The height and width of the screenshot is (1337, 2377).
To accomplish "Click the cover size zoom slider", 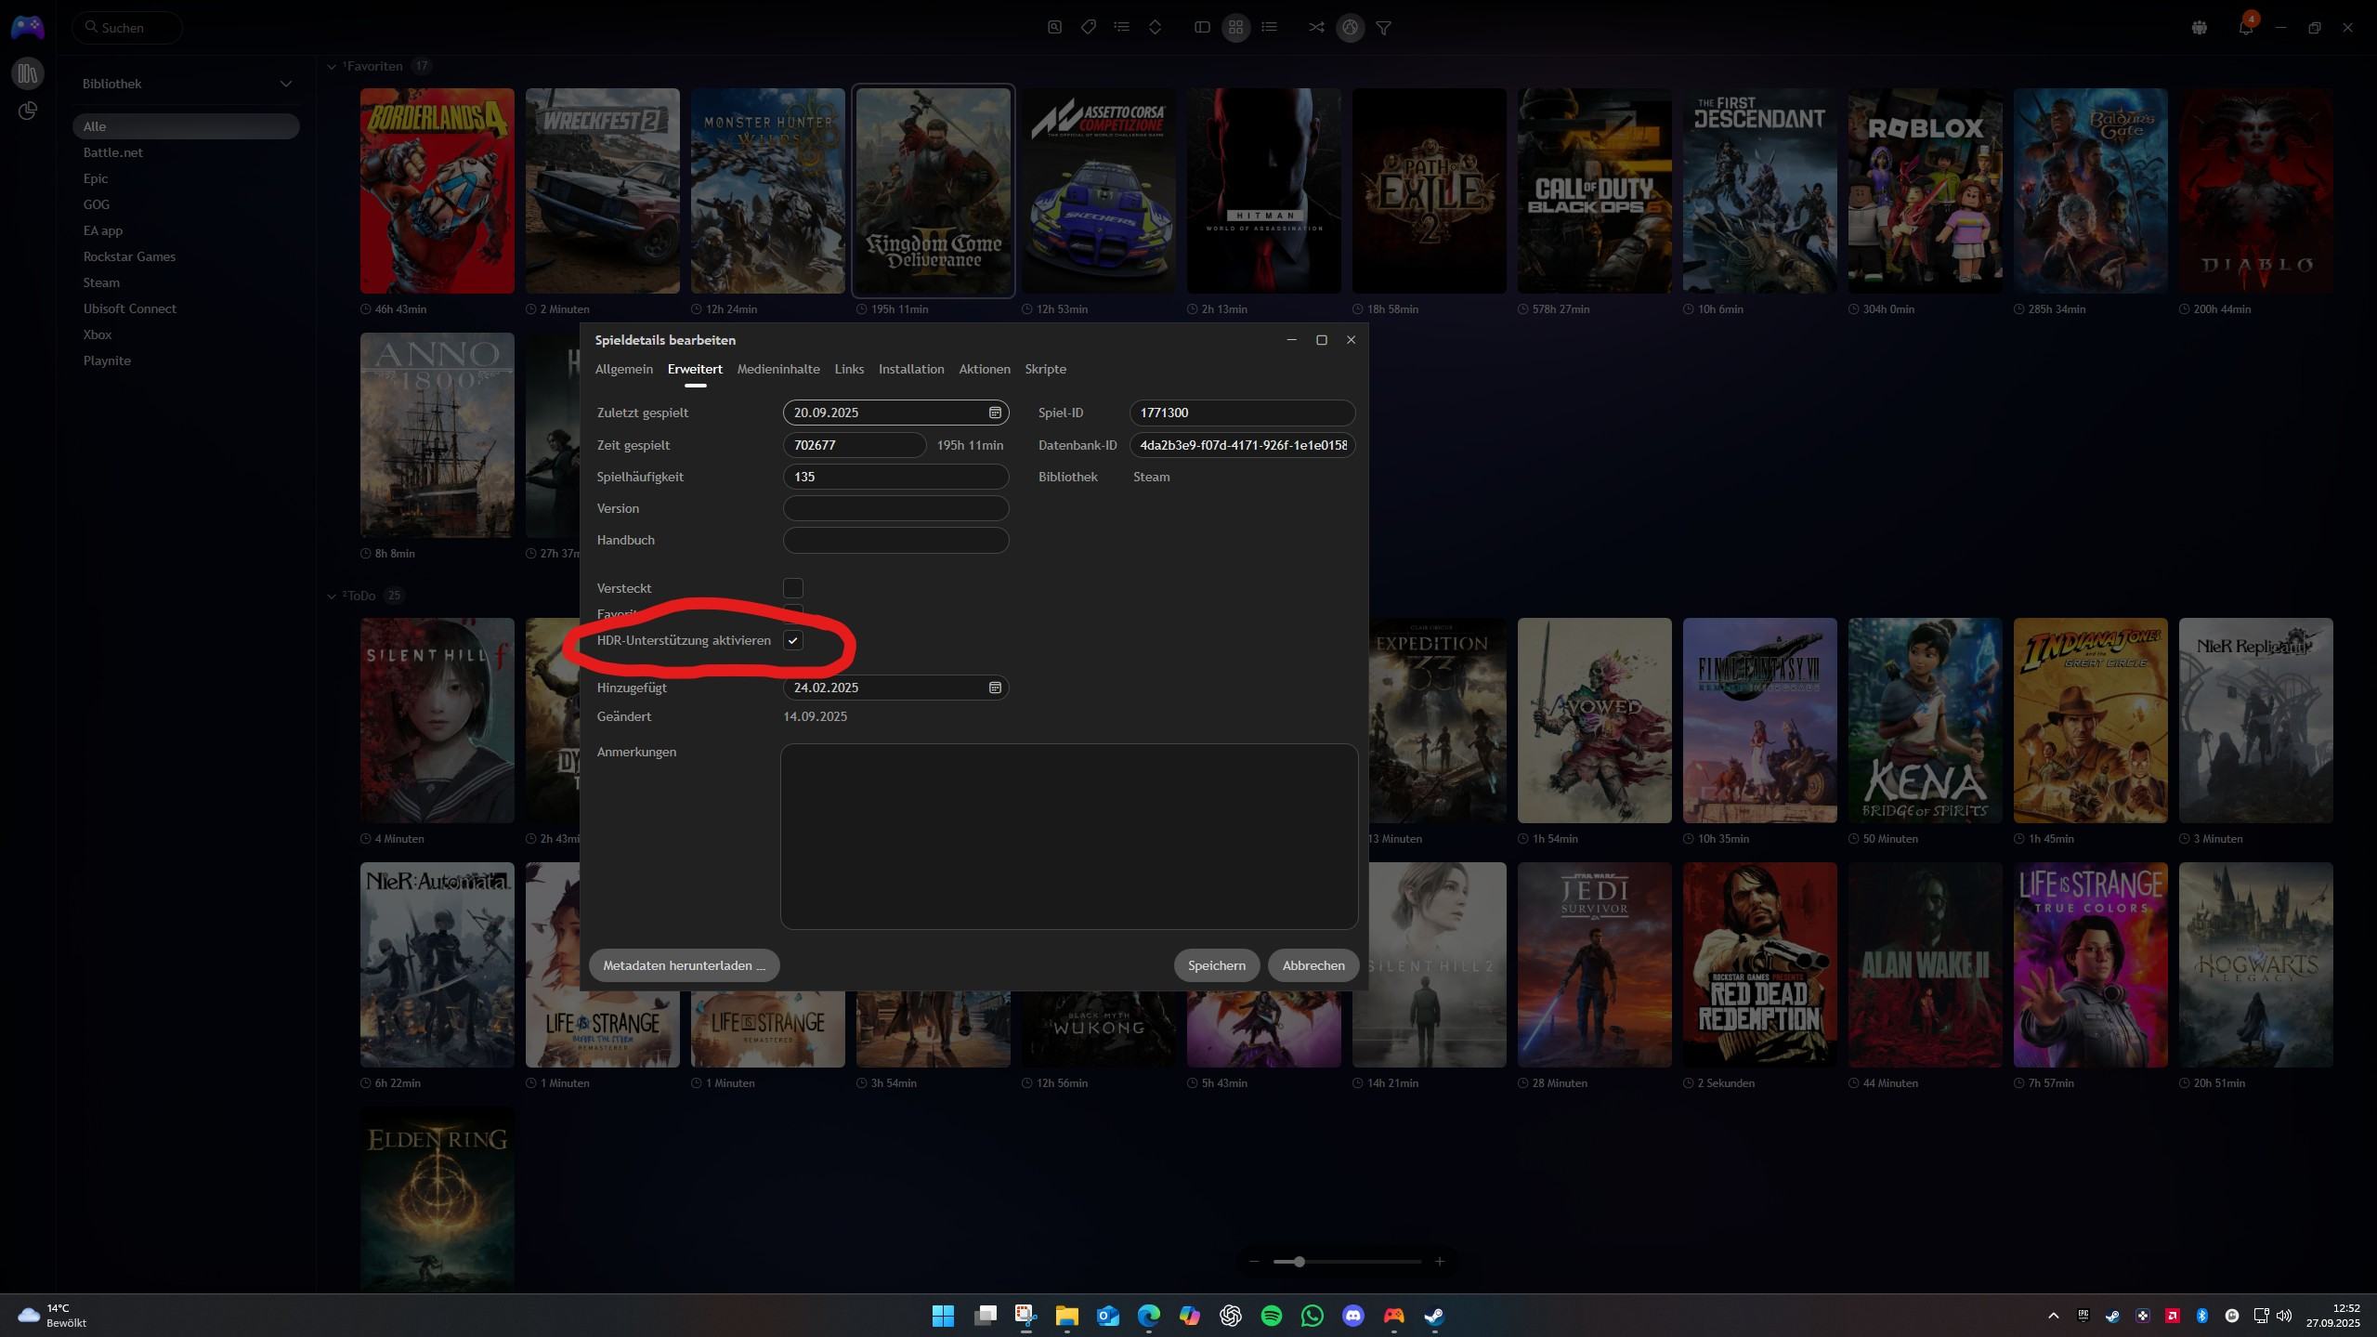I will click(x=1299, y=1262).
